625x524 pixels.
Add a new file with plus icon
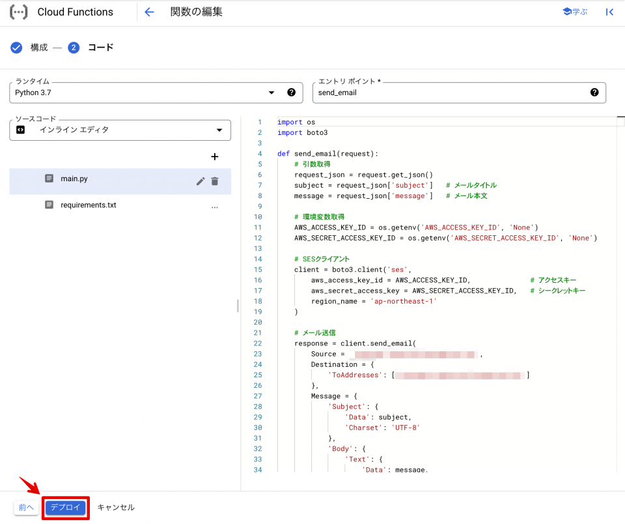[214, 156]
